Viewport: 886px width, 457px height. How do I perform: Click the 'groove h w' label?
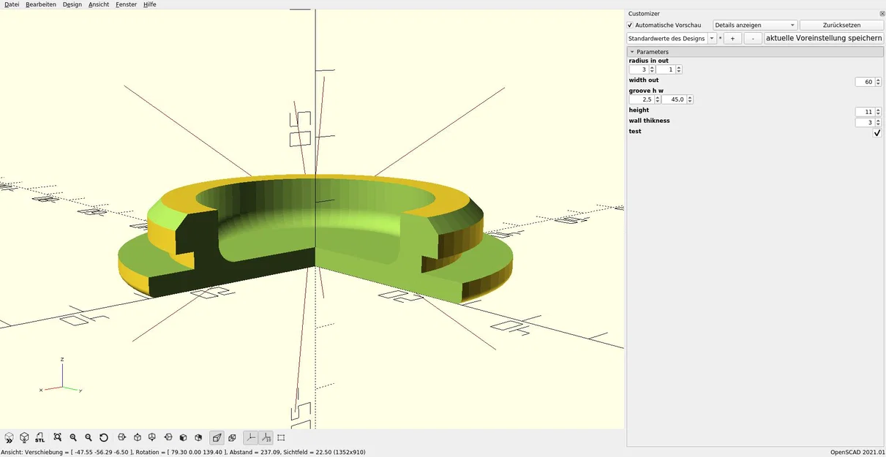[x=646, y=91]
